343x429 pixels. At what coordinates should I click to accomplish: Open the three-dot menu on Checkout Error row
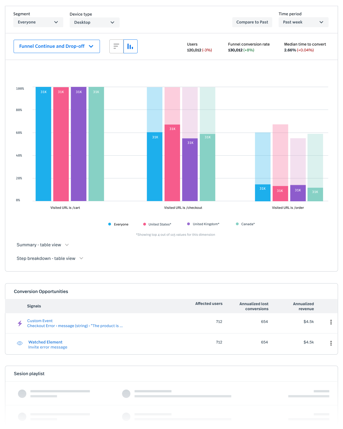331,322
